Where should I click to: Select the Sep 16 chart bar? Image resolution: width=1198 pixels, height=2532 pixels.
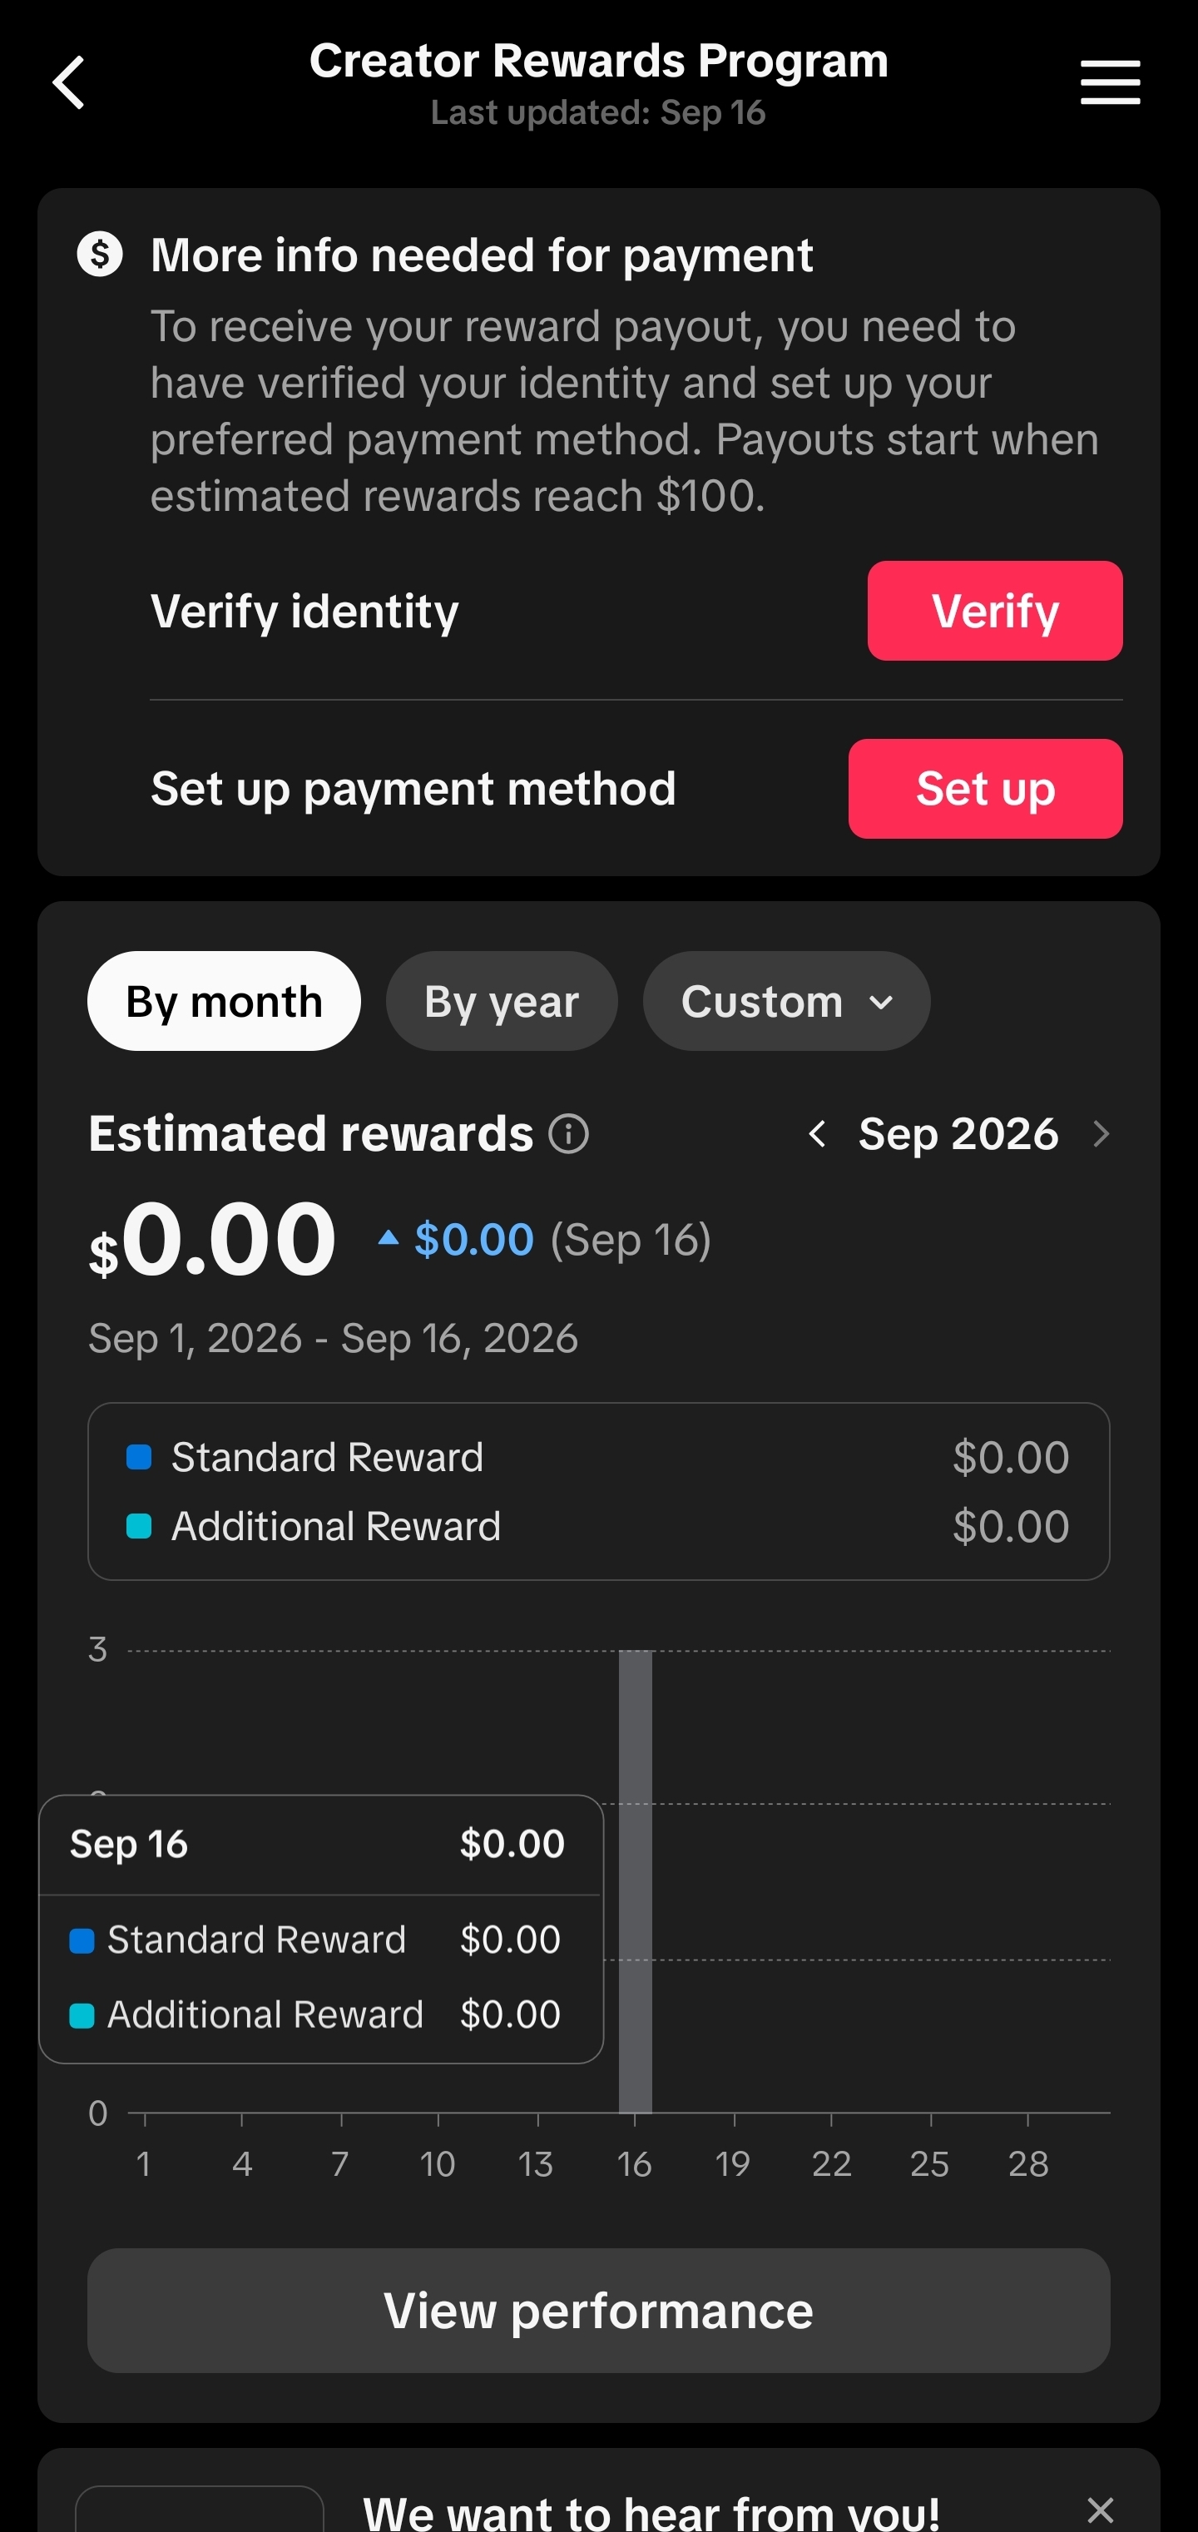coord(635,1881)
